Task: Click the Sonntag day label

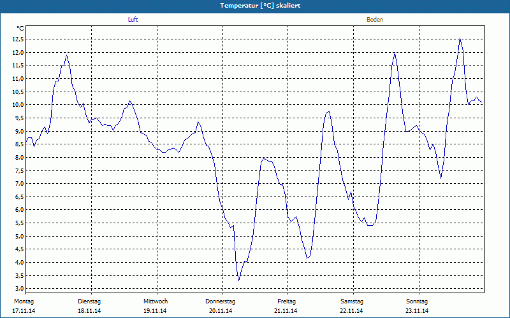Action: click(417, 301)
